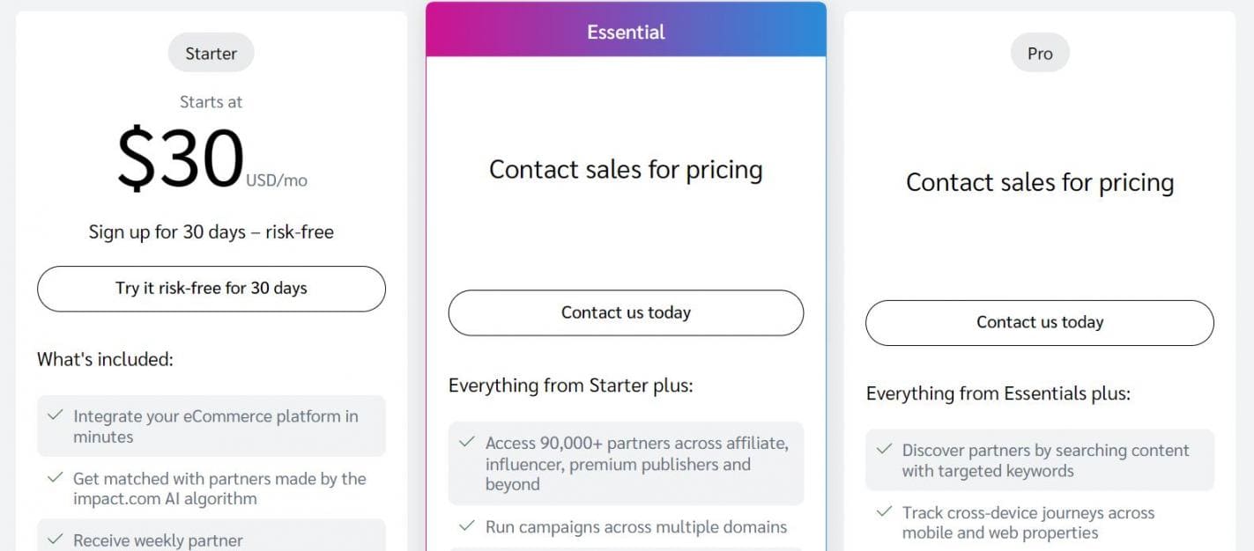This screenshot has height=551, width=1254.
Task: Click checkmark beside Track cross-device journeys
Action: (x=884, y=511)
